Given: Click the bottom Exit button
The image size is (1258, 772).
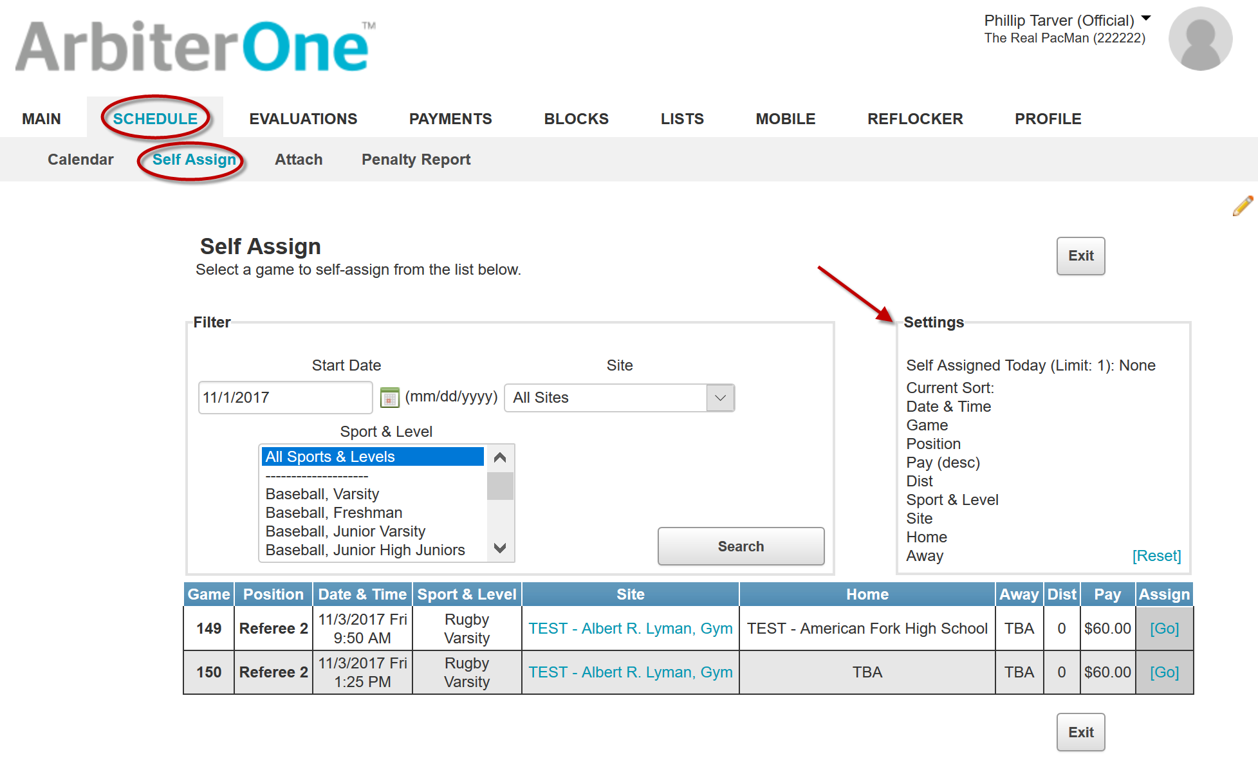Looking at the screenshot, I should point(1080,732).
